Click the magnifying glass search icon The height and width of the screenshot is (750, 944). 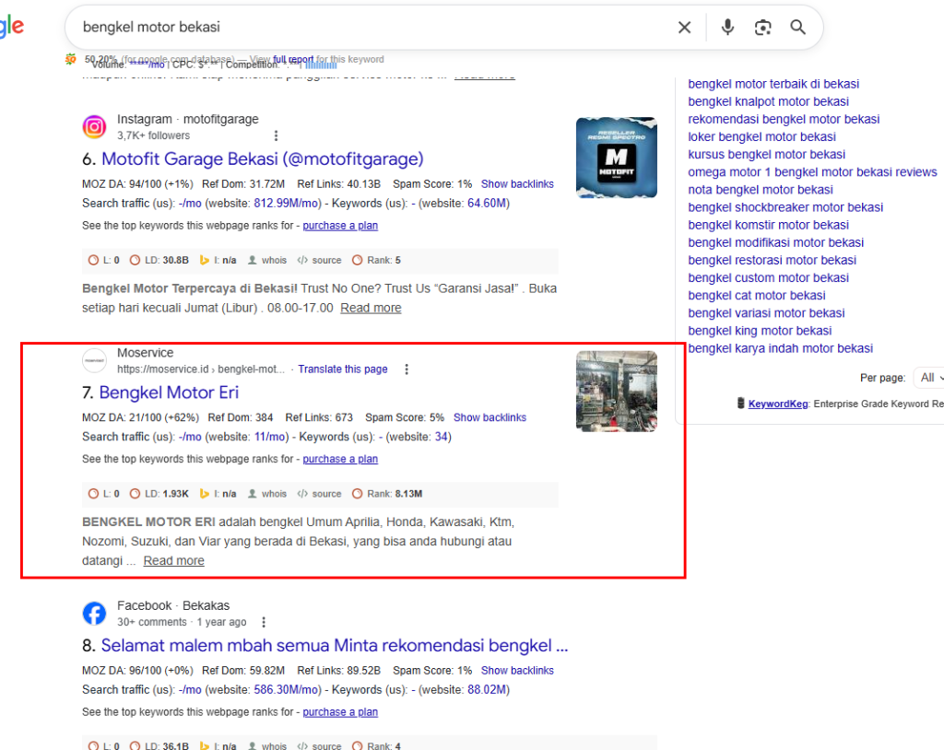[798, 28]
